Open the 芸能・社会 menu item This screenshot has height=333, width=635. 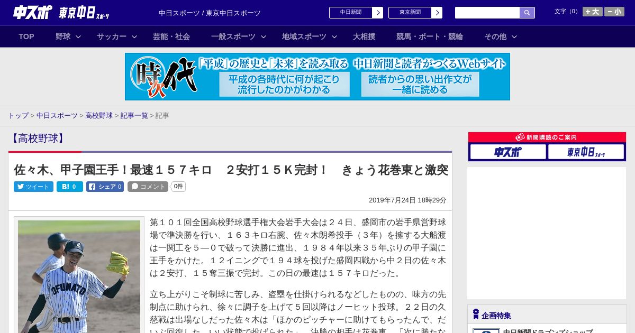click(x=171, y=36)
